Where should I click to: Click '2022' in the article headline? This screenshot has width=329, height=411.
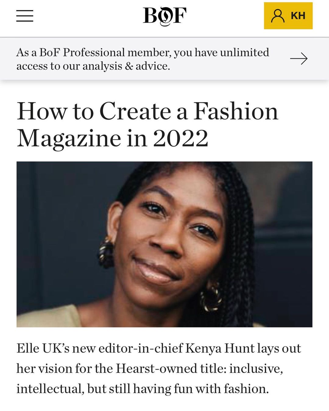[x=180, y=139]
